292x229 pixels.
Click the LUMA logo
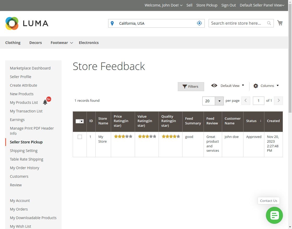(27, 23)
